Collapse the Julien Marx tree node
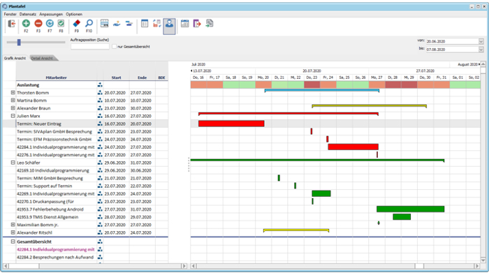Viewport: 489px width, 275px height. (13, 116)
